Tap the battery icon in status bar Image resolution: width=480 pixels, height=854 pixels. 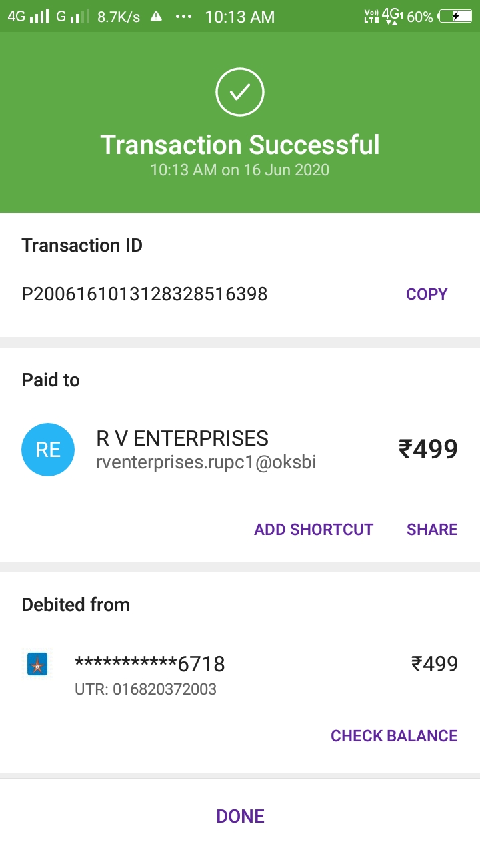coord(456,17)
